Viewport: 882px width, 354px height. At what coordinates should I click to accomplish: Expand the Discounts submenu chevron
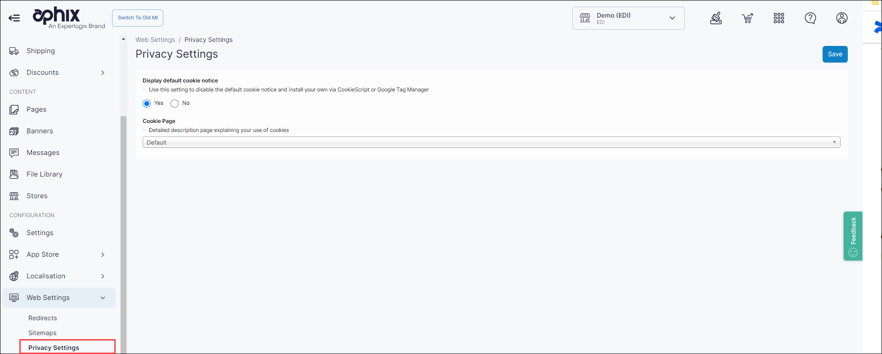pyautogui.click(x=103, y=73)
